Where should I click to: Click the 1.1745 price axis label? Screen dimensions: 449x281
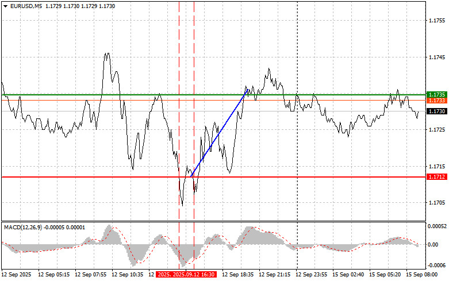click(x=438, y=57)
